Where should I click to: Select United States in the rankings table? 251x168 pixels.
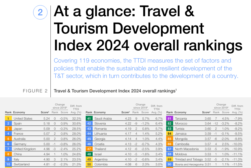tap(23, 118)
